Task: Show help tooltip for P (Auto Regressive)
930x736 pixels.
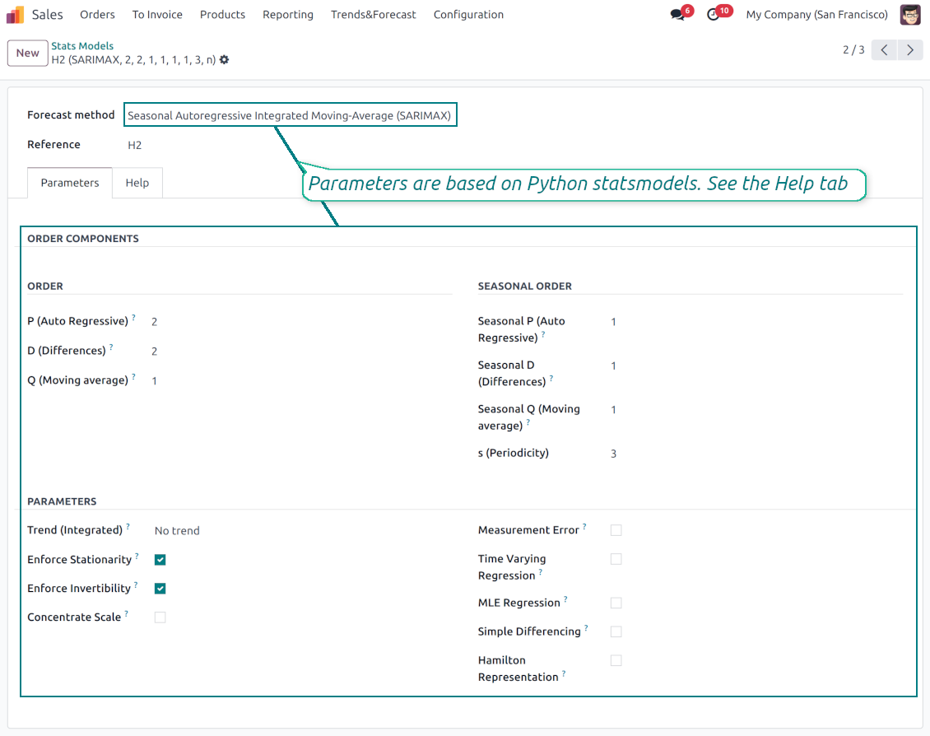Action: pos(134,317)
